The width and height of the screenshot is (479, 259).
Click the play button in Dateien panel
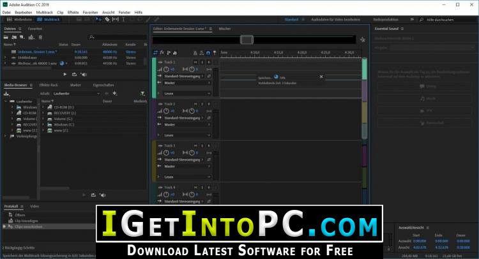click(65, 74)
